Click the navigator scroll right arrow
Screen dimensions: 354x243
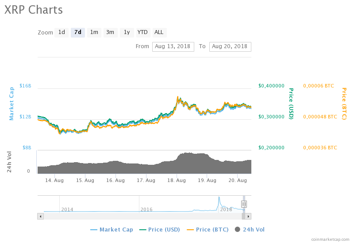248,216
